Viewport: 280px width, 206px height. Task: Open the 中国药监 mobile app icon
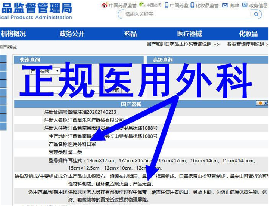click(167, 5)
